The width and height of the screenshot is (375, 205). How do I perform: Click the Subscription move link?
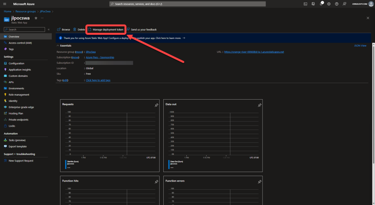tap(75, 57)
